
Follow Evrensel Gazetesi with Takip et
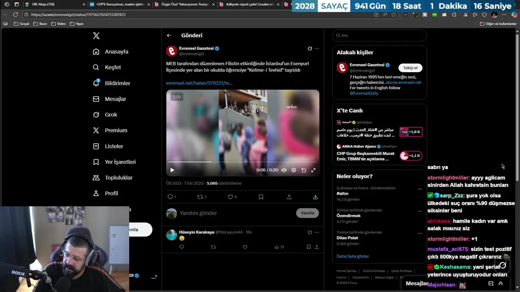(x=410, y=68)
